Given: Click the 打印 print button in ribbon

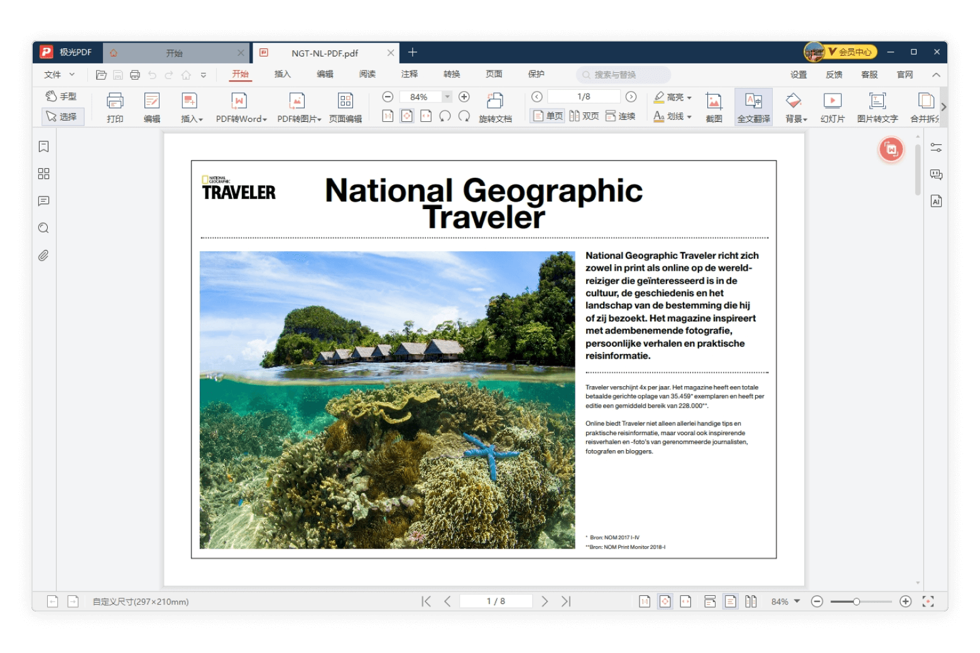Looking at the screenshot, I should (115, 107).
